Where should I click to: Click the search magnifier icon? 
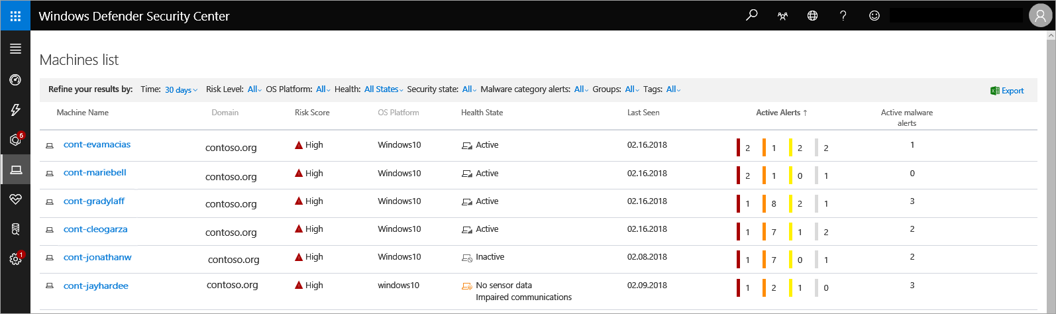click(x=751, y=15)
